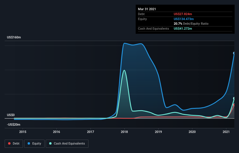Click the red Debt endpoint marker

234,105
